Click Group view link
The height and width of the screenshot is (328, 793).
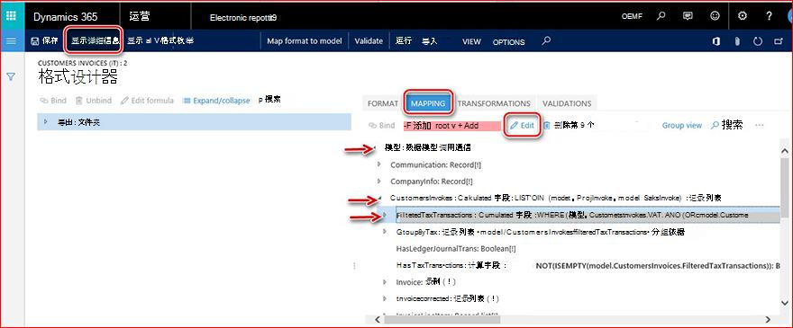(682, 125)
